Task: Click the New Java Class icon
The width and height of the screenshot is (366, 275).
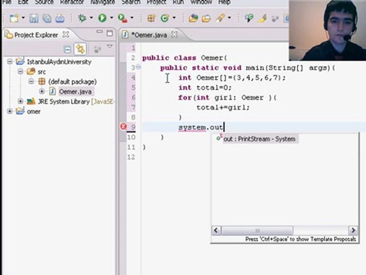Action: click(x=165, y=18)
